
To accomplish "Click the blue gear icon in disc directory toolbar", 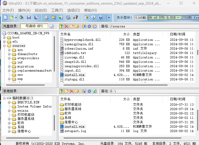I will click(x=89, y=26).
